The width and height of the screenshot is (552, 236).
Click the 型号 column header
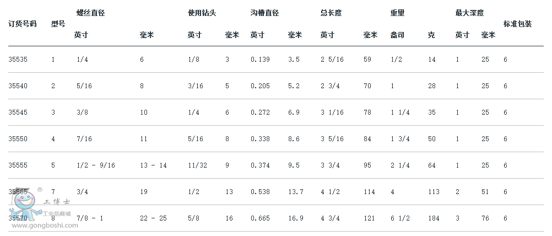(x=58, y=24)
